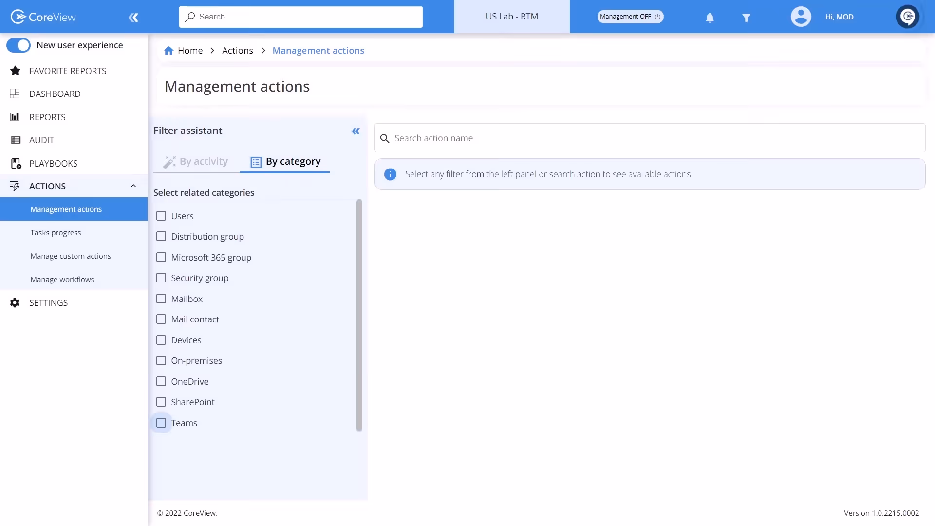Viewport: 935px width, 526px height.
Task: Collapse the Filter assistant panel
Action: pyautogui.click(x=355, y=131)
